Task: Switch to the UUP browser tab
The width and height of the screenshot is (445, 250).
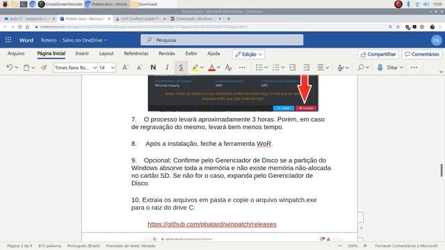Action: [140, 19]
